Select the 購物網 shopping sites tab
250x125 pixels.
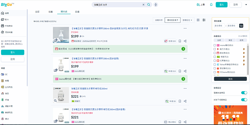click(x=64, y=12)
